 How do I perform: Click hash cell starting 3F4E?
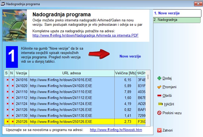[x=141, y=80]
